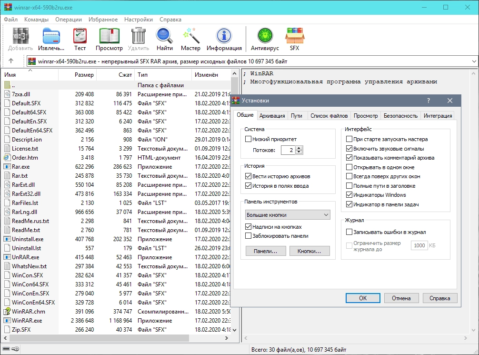479x355 pixels.
Task: Click the Панели... button
Action: [x=266, y=251]
